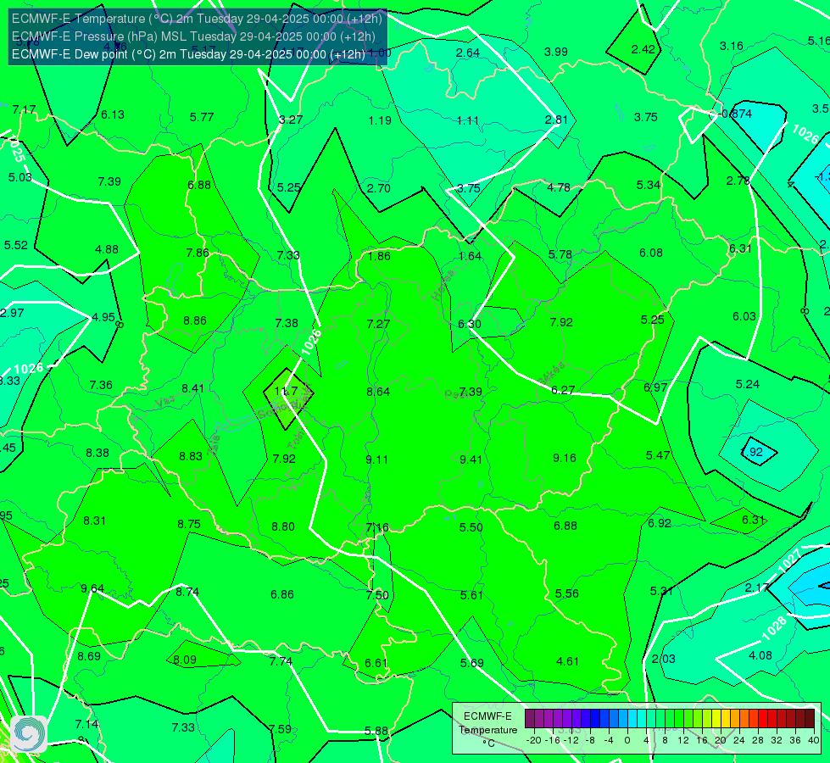830x763 pixels.
Task: Click the 8.09 dew point value
Action: (x=185, y=660)
